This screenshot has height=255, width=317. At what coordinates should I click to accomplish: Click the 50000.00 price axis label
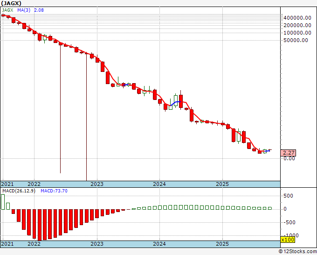point(296,40)
